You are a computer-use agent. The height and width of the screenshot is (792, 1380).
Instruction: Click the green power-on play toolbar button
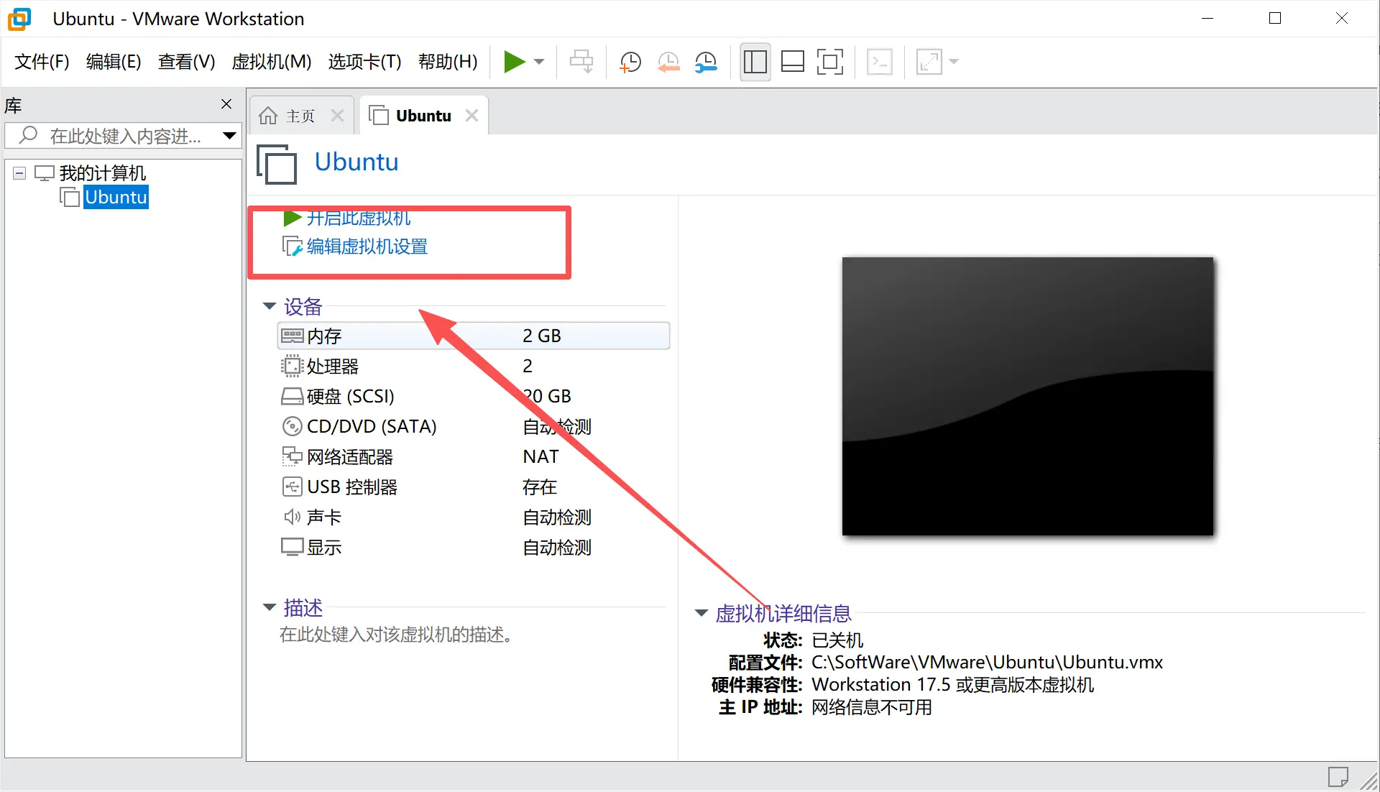click(514, 62)
